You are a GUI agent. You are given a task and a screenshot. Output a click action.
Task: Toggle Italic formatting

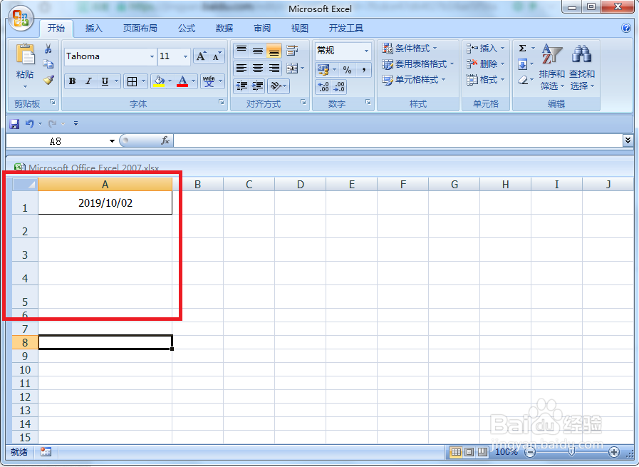(88, 81)
